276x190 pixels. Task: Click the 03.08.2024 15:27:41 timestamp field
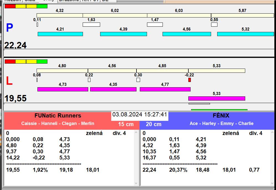pyautogui.click(x=140, y=115)
